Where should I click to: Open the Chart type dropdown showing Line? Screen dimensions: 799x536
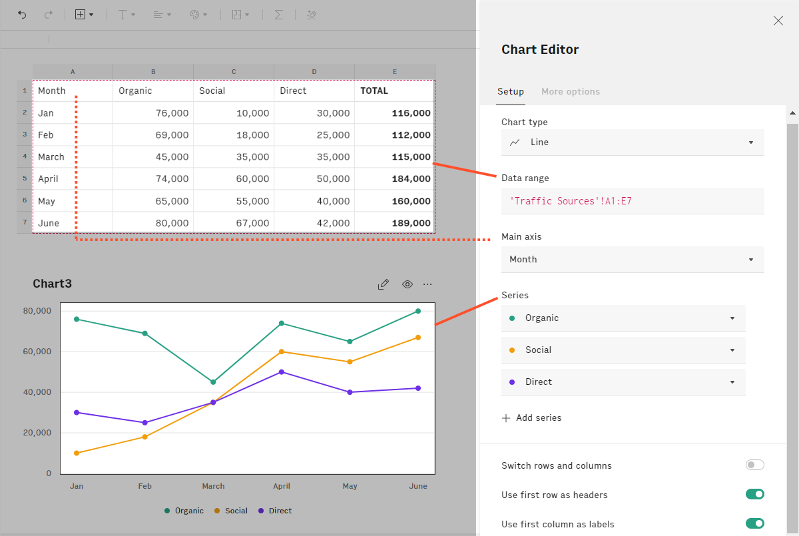click(632, 142)
